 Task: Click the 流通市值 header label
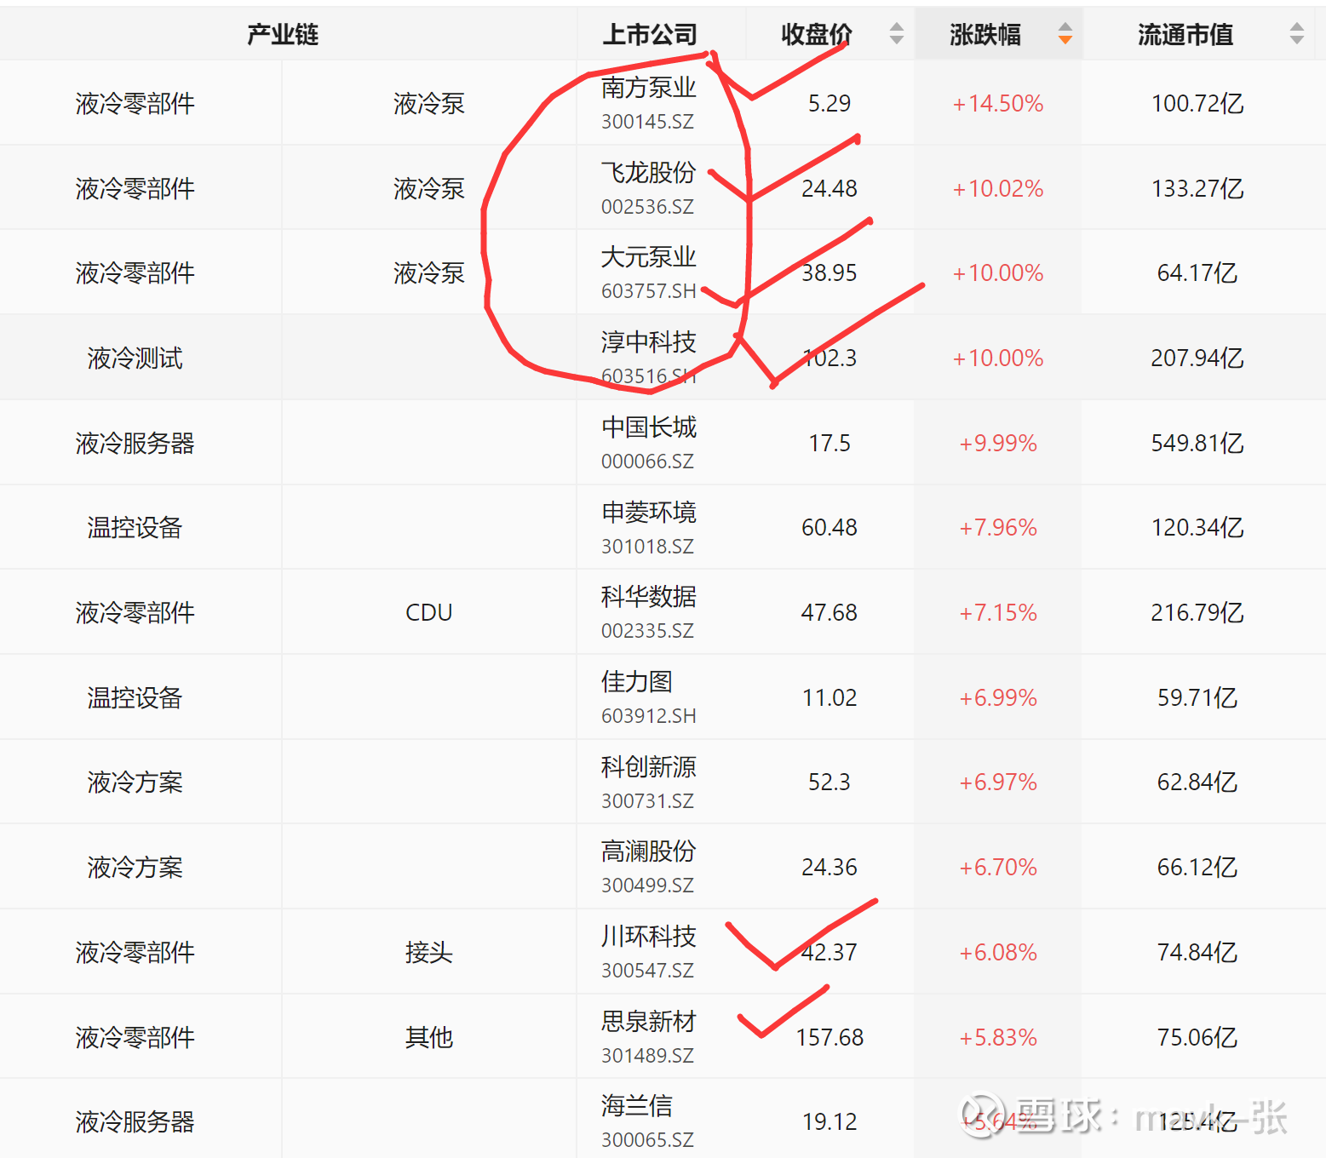point(1185,34)
